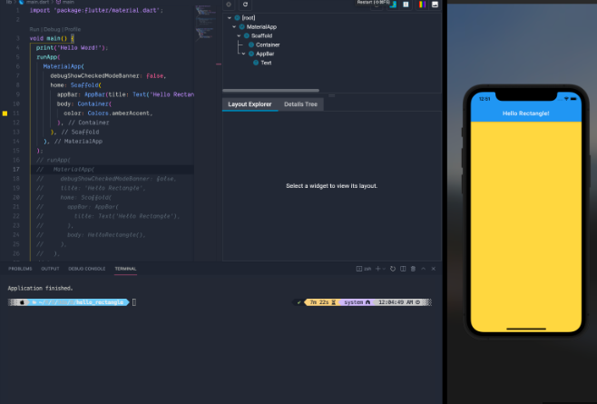Click the refresh tree icon in inspector

click(245, 5)
